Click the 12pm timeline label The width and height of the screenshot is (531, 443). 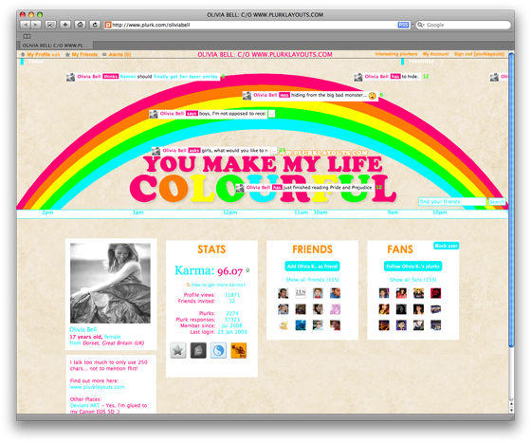tap(229, 212)
